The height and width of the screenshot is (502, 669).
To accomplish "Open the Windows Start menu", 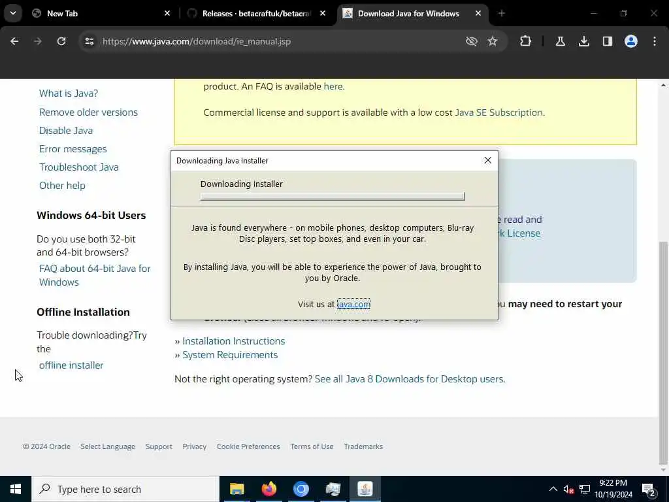I will pyautogui.click(x=16, y=489).
